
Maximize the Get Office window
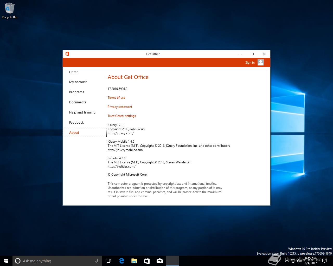(252, 54)
